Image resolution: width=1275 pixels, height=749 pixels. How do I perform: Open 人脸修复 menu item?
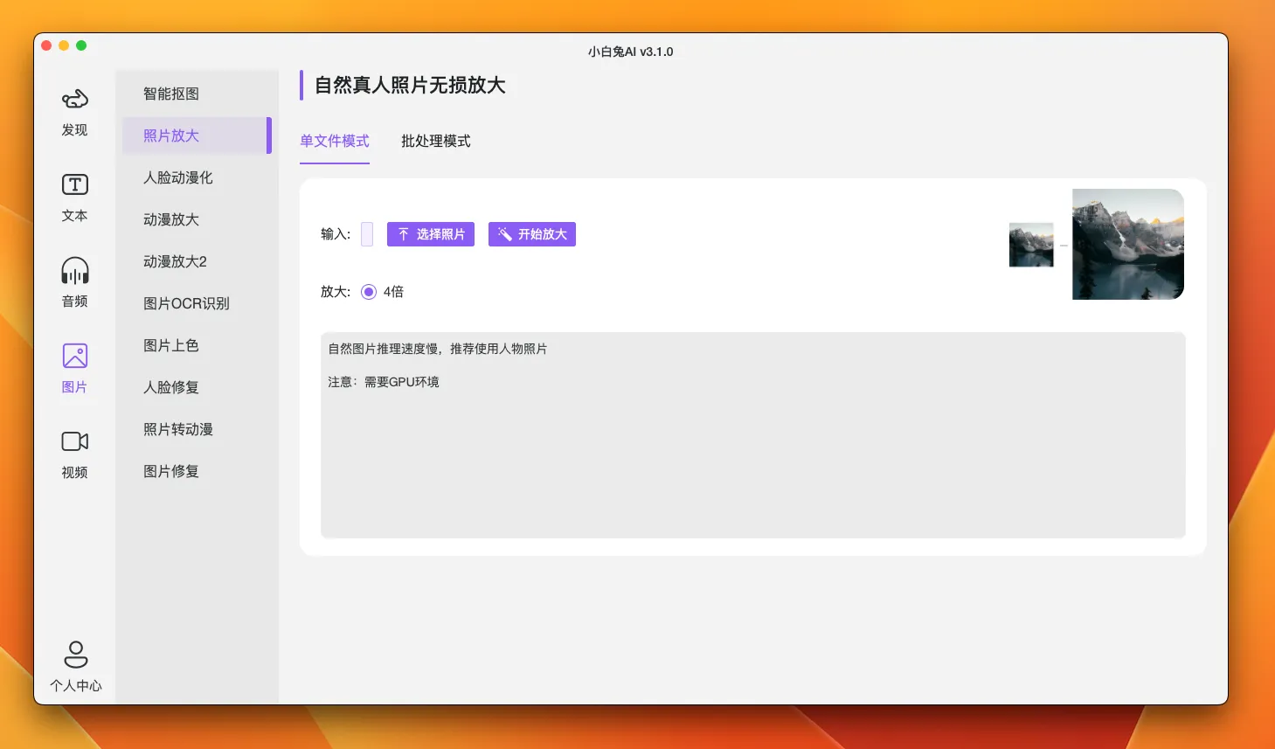197,387
